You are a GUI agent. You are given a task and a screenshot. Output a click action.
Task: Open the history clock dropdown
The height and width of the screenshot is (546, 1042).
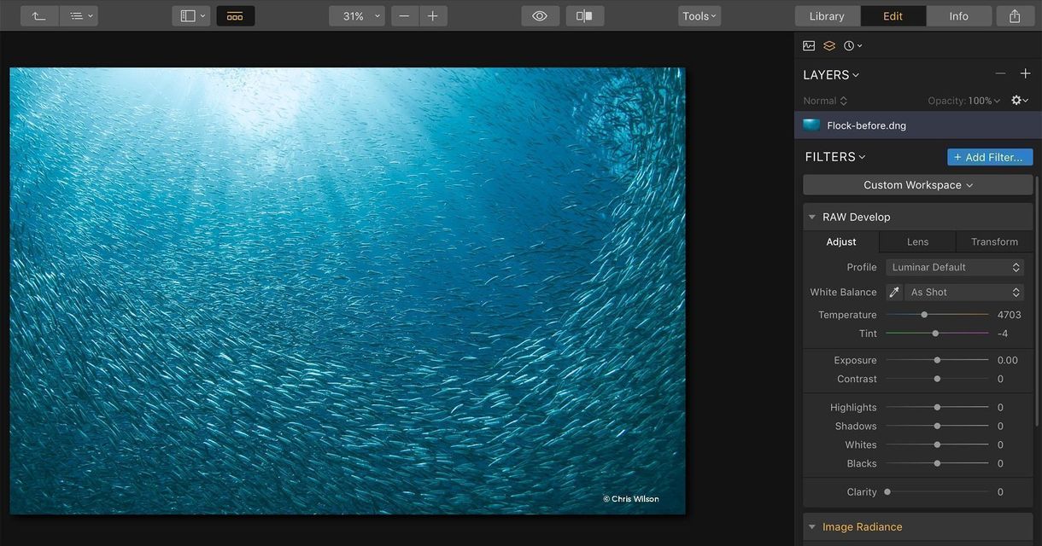pyautogui.click(x=852, y=45)
